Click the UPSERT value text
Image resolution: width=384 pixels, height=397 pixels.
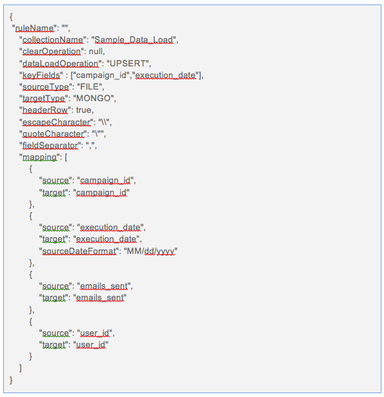pyautogui.click(x=128, y=63)
